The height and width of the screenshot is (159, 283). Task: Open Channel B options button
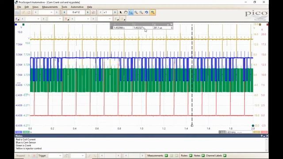click(67, 19)
